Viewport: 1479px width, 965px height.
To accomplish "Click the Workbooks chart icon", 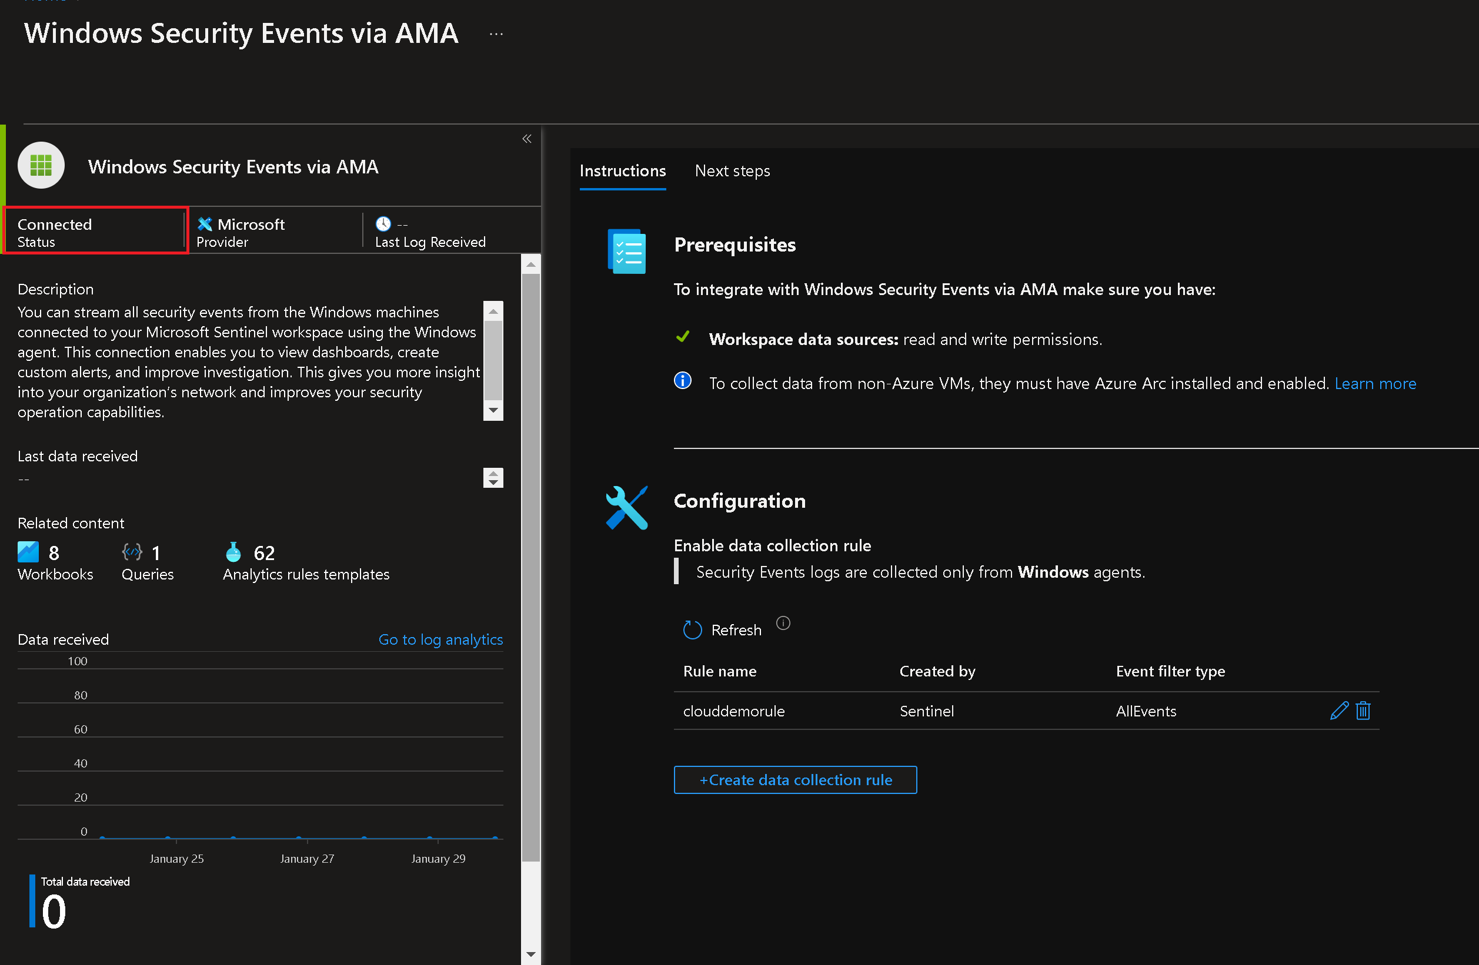I will 28,552.
